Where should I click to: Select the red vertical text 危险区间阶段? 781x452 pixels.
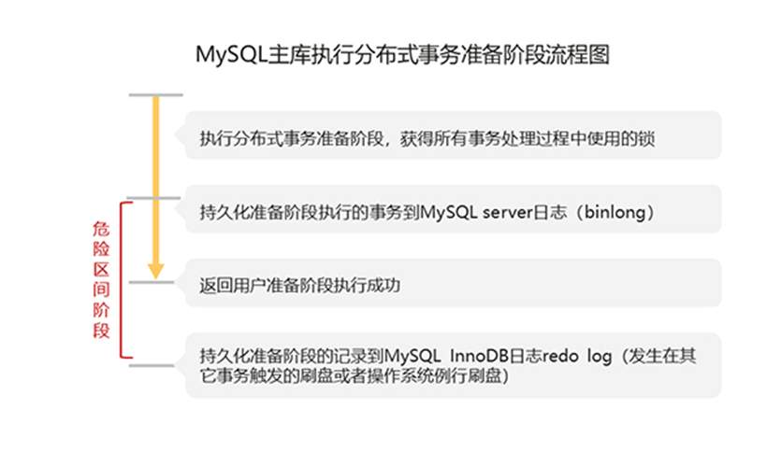(x=101, y=280)
